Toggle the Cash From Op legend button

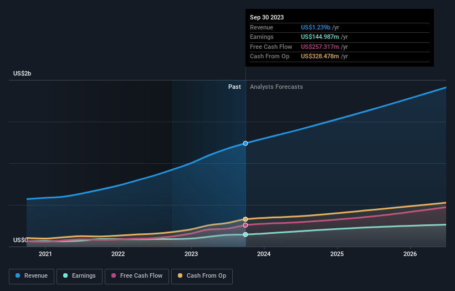tap(202, 276)
